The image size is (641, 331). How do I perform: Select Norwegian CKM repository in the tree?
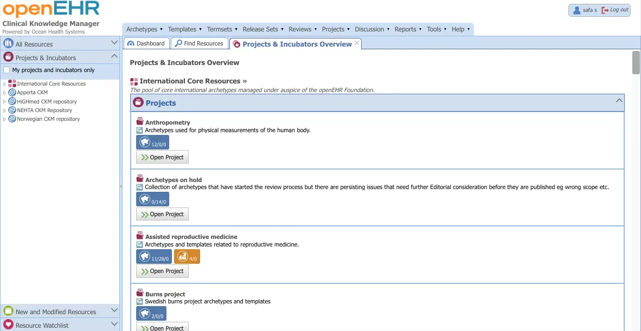(x=48, y=119)
